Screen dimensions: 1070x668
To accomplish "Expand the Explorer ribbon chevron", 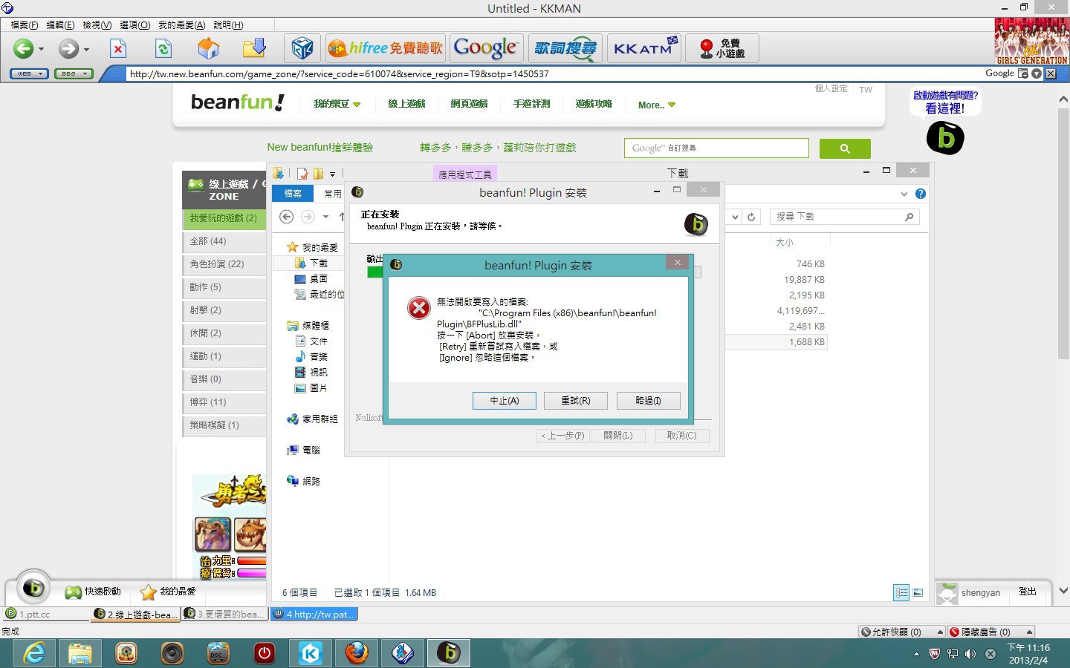I will [x=904, y=194].
